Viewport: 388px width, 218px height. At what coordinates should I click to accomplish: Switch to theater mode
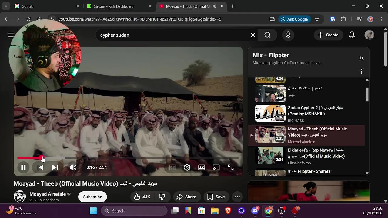pos(202,167)
